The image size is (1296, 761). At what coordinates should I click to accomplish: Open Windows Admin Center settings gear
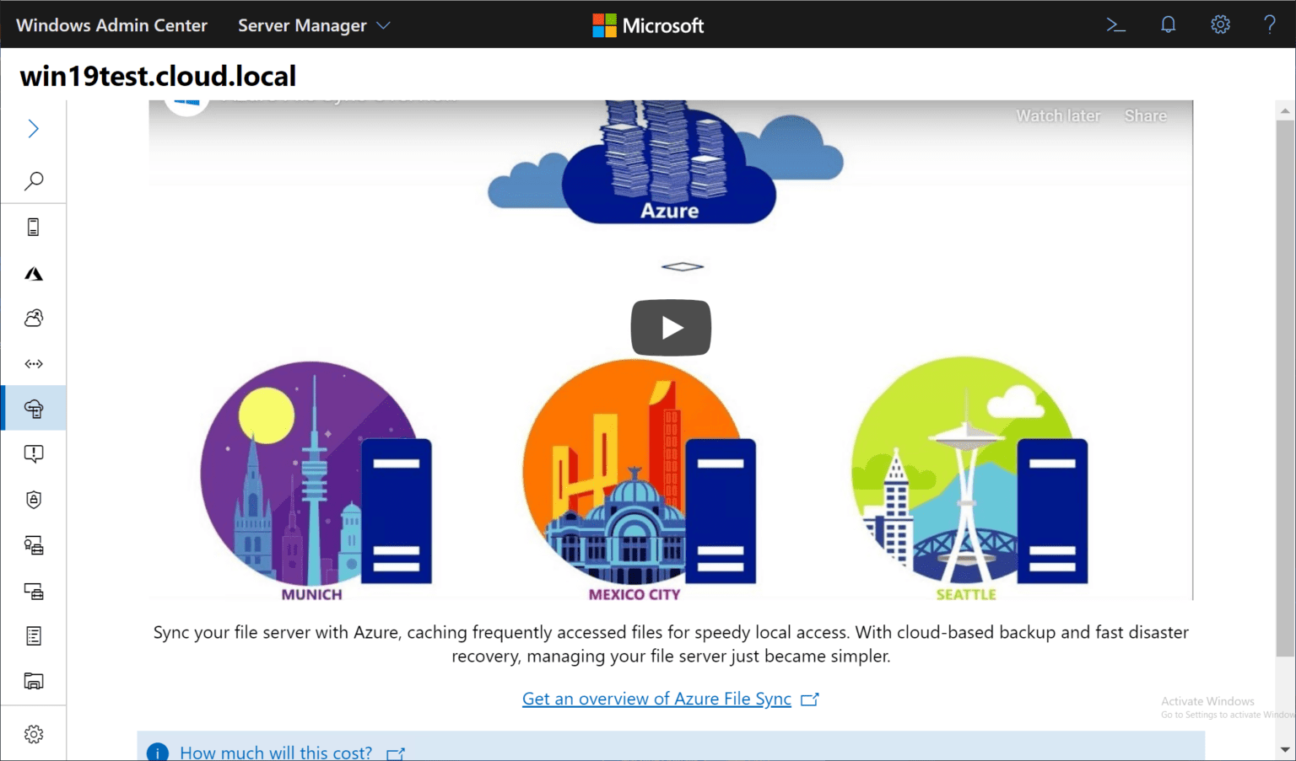[1220, 24]
